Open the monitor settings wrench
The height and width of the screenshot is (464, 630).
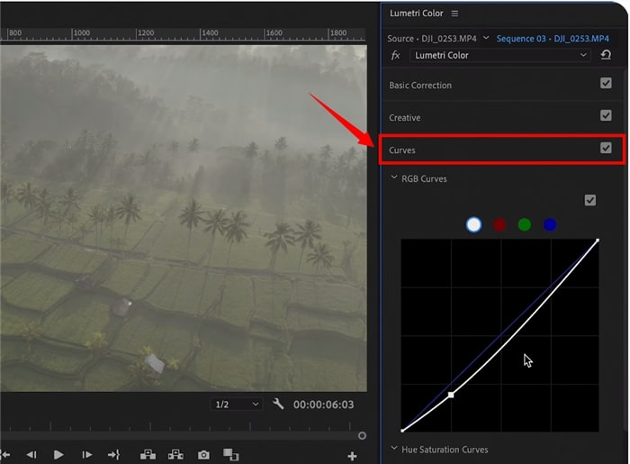click(x=278, y=405)
